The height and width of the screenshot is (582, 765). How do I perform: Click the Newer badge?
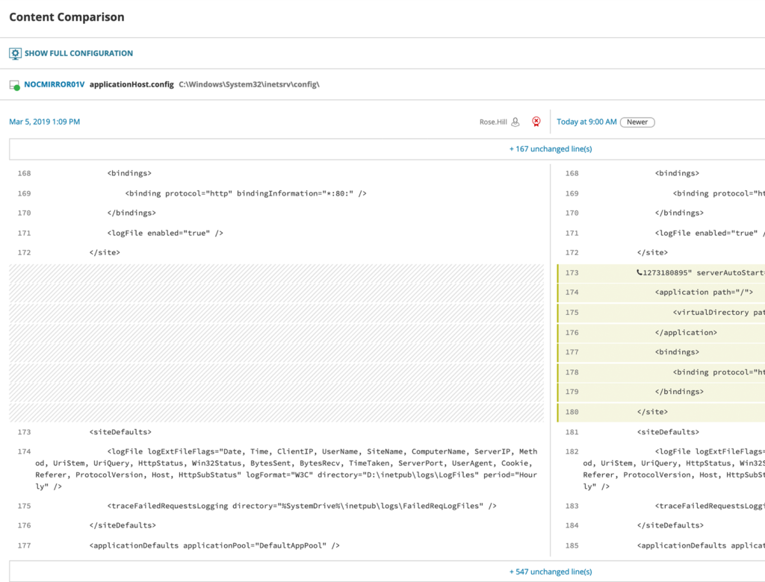[637, 122]
